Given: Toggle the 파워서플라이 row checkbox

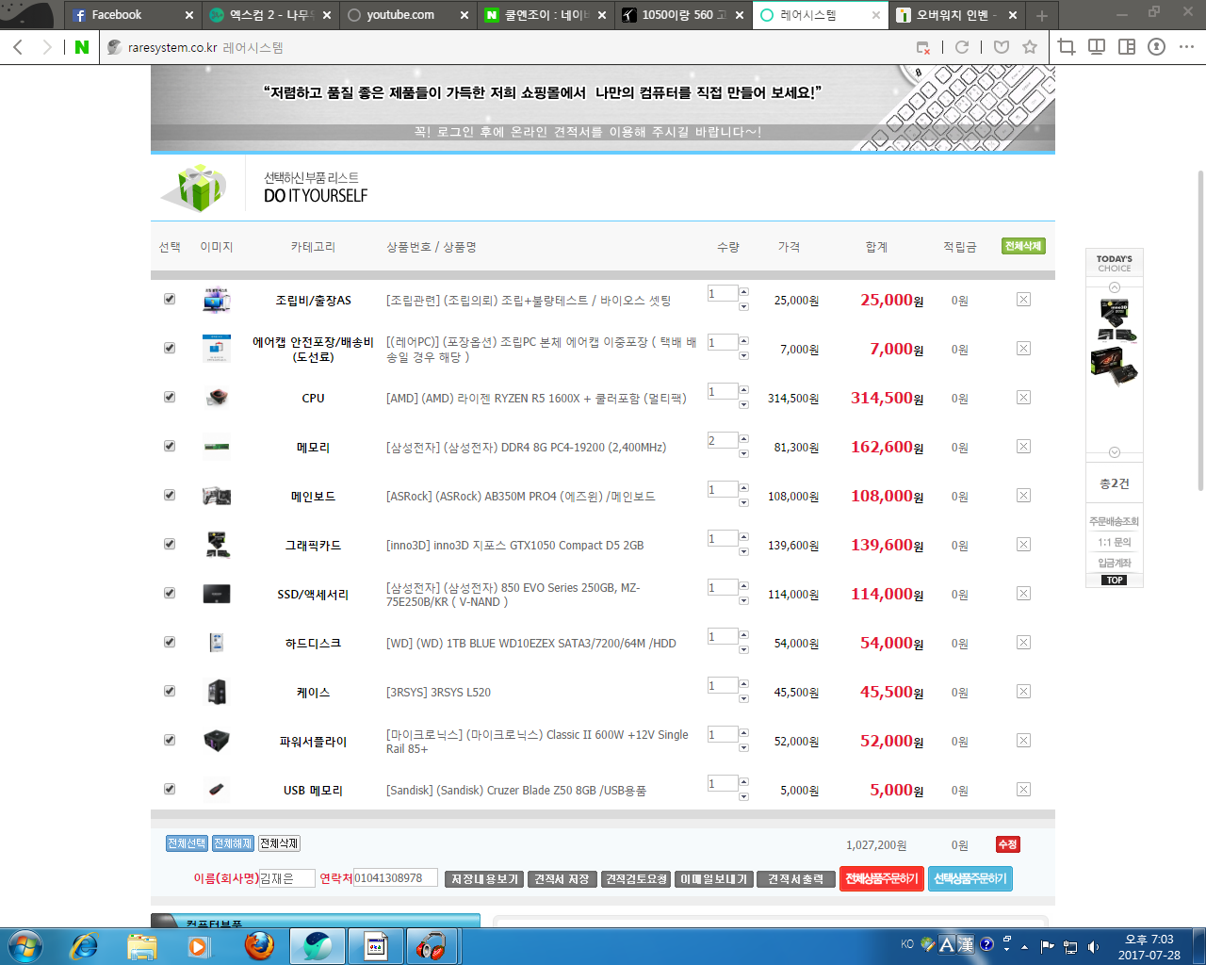Looking at the screenshot, I should click(x=170, y=740).
